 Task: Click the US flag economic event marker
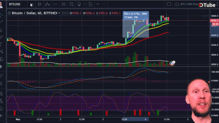172,64
